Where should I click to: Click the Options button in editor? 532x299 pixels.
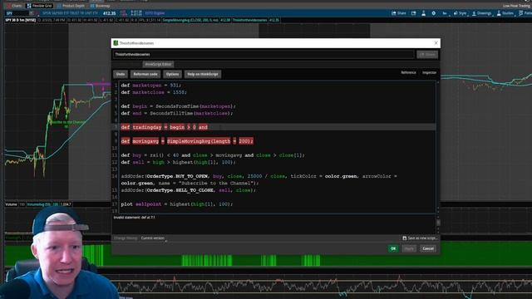[x=172, y=74]
